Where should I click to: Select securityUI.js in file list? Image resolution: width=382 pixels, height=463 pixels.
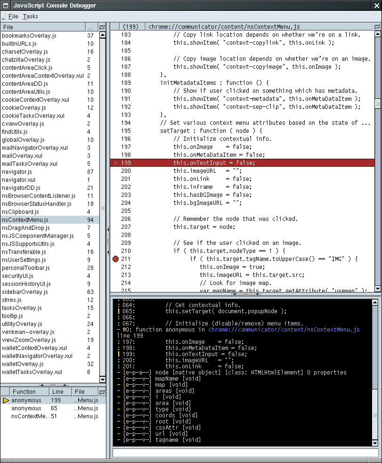coord(50,276)
